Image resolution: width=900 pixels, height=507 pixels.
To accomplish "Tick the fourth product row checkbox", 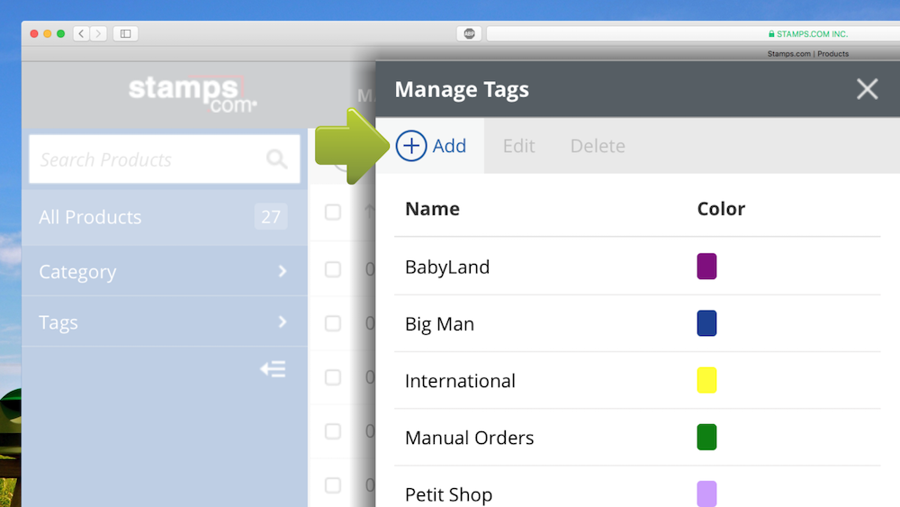I will [x=333, y=377].
